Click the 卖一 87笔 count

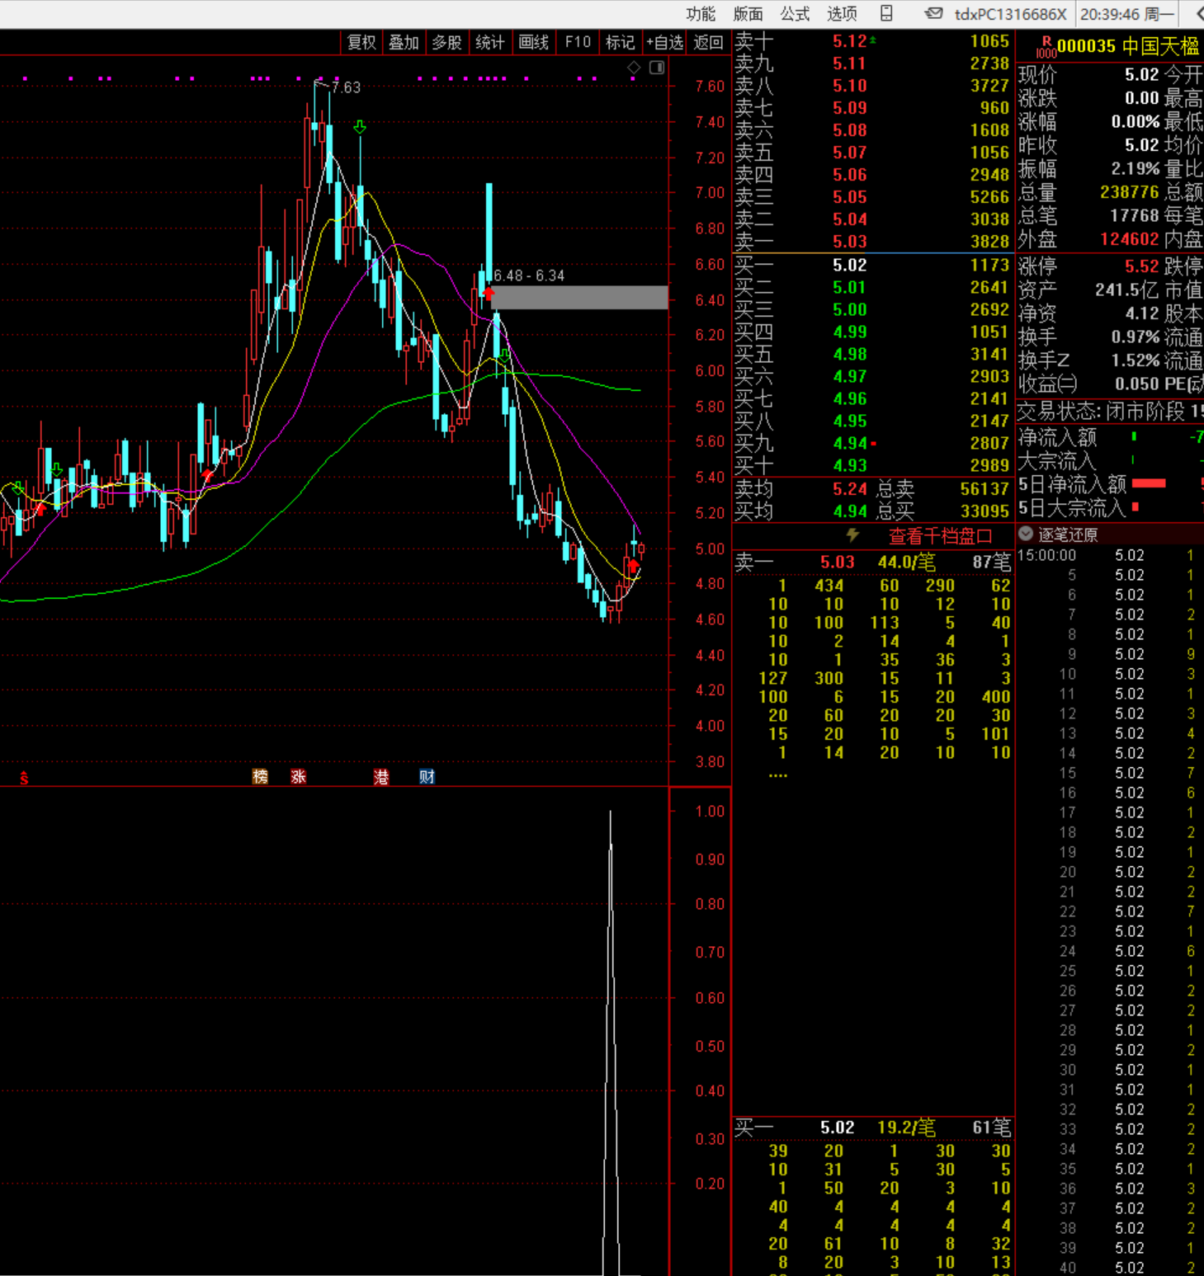pos(991,563)
